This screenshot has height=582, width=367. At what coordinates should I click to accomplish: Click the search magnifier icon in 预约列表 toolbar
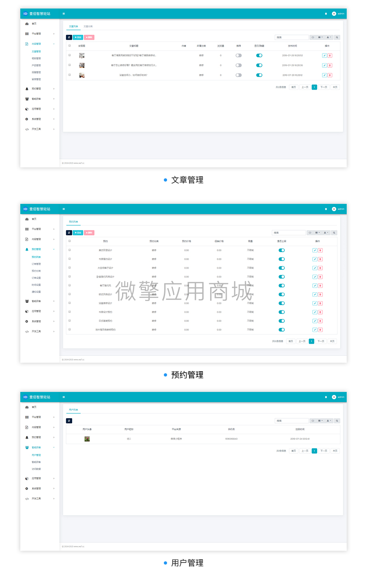[334, 233]
